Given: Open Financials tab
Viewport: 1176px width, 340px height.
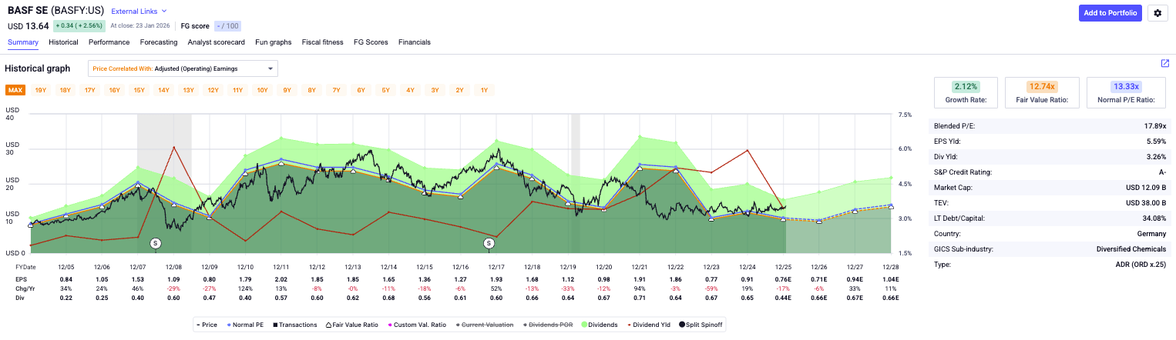Looking at the screenshot, I should (x=415, y=42).
